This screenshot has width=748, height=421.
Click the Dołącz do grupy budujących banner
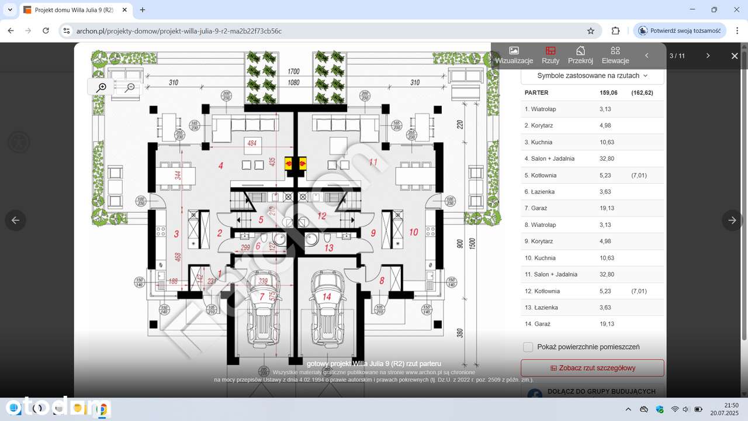[593, 391]
